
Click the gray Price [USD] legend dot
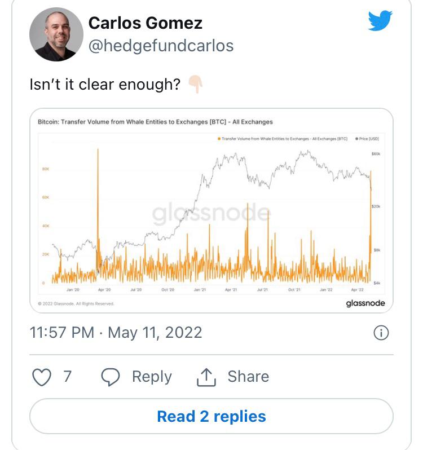tap(356, 137)
